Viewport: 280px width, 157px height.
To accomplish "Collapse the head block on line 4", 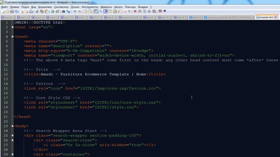I will pos(13,37).
